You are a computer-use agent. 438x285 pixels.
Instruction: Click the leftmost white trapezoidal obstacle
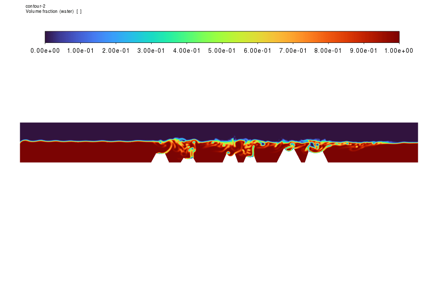coord(160,158)
